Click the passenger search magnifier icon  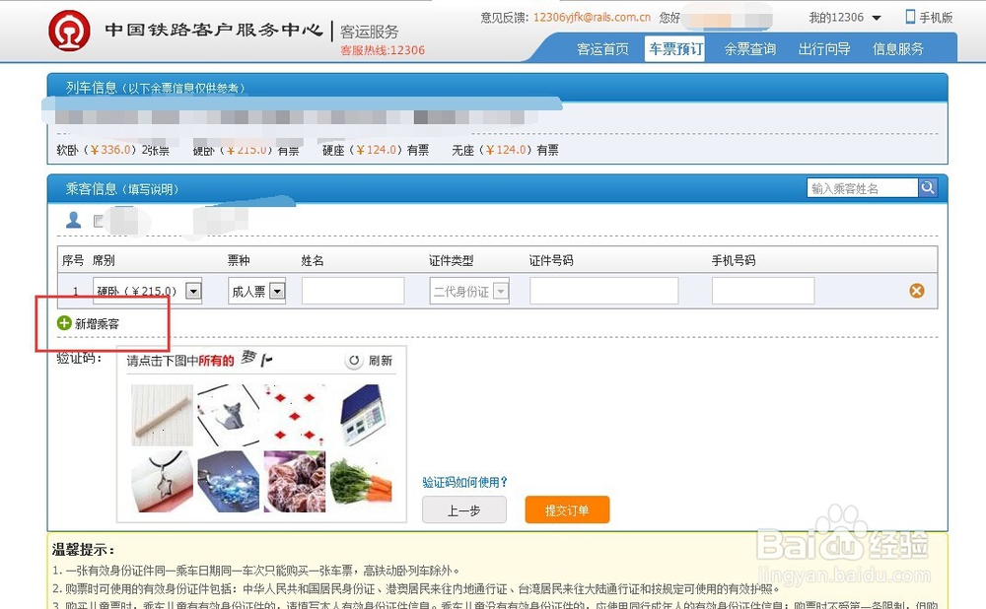coord(928,187)
